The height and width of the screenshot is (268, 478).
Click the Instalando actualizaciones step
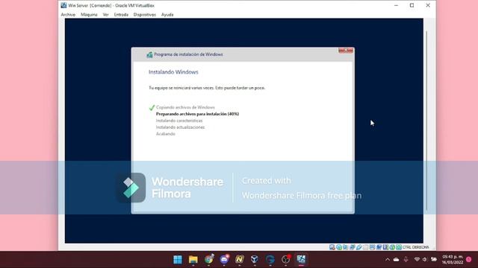[x=180, y=127]
